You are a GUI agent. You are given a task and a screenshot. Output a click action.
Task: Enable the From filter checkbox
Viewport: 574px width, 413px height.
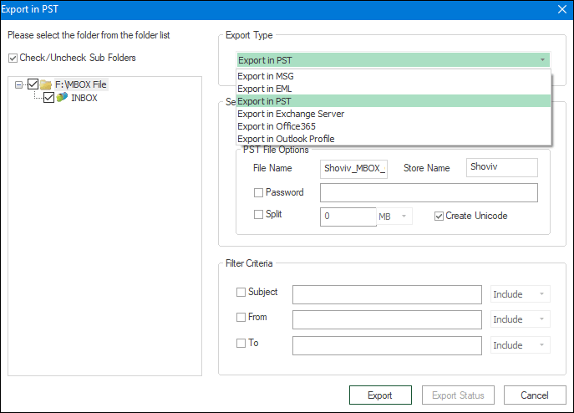pyautogui.click(x=241, y=318)
